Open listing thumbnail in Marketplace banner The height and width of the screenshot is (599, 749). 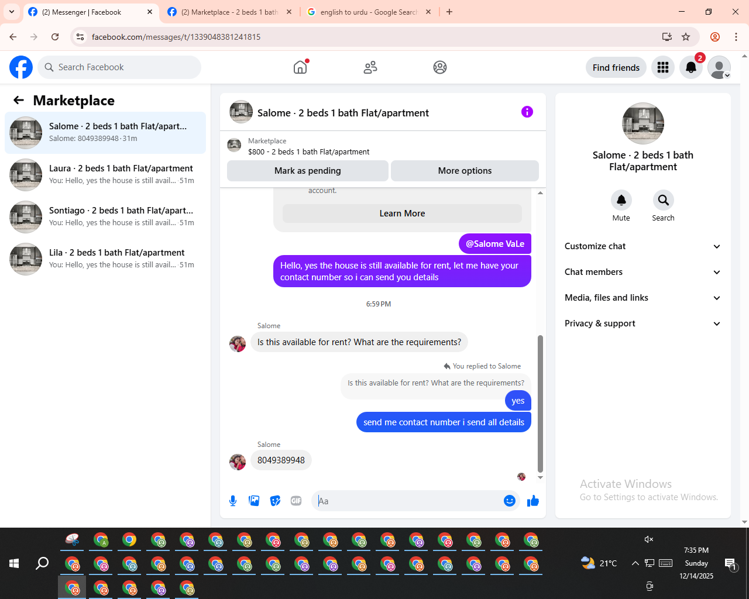pos(234,145)
